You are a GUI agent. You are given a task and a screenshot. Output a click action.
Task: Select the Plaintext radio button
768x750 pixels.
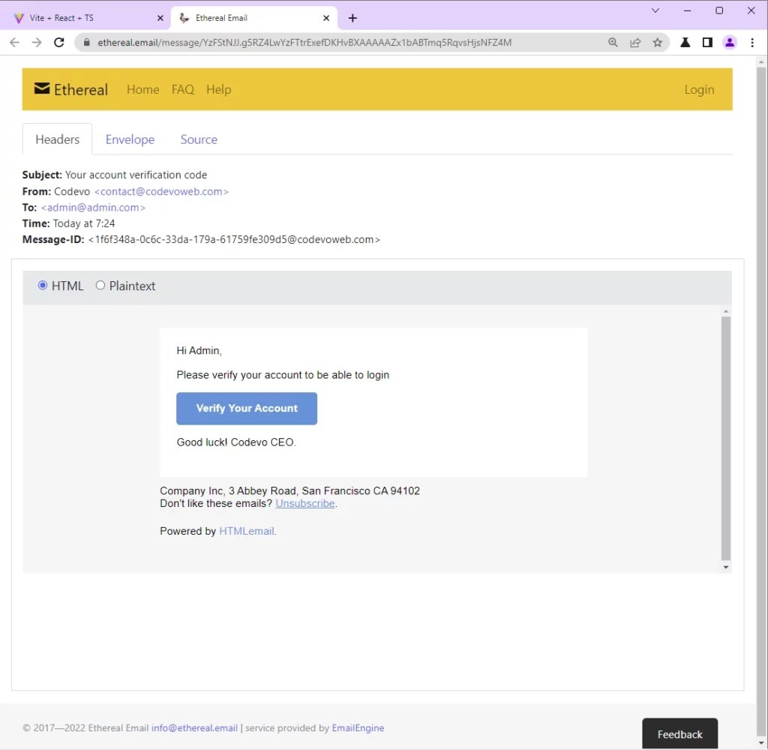pos(100,285)
